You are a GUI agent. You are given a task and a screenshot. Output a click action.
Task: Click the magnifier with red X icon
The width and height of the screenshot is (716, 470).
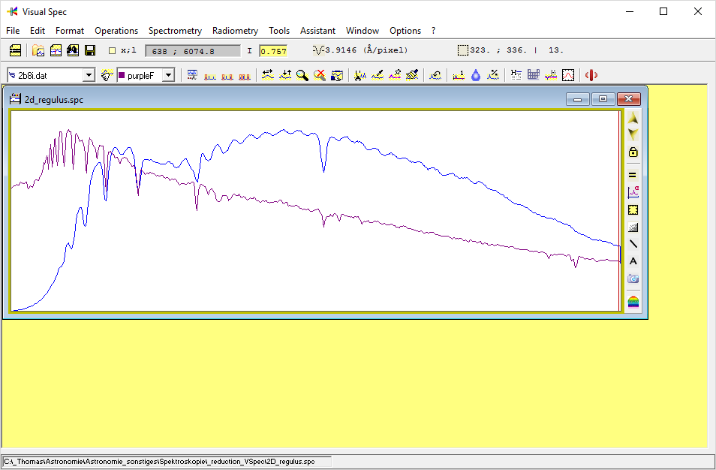pyautogui.click(x=319, y=75)
